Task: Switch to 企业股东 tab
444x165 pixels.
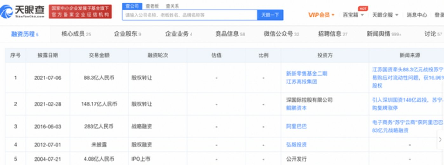Action: coord(127,34)
